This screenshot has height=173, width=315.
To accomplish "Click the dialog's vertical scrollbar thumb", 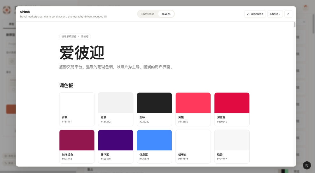I will pyautogui.click(x=295, y=25).
